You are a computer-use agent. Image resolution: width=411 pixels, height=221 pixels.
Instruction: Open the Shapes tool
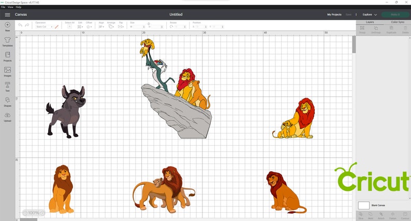coord(7,102)
